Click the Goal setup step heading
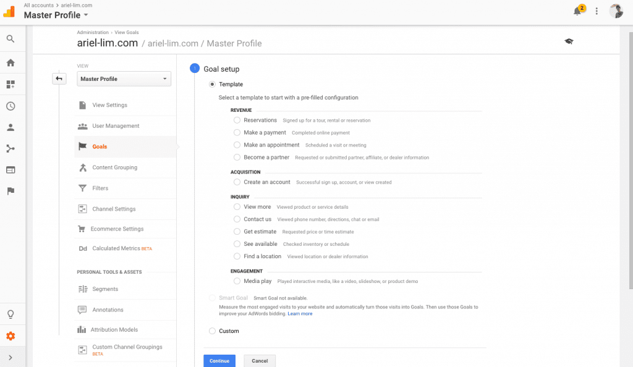The width and height of the screenshot is (633, 367). pos(221,69)
